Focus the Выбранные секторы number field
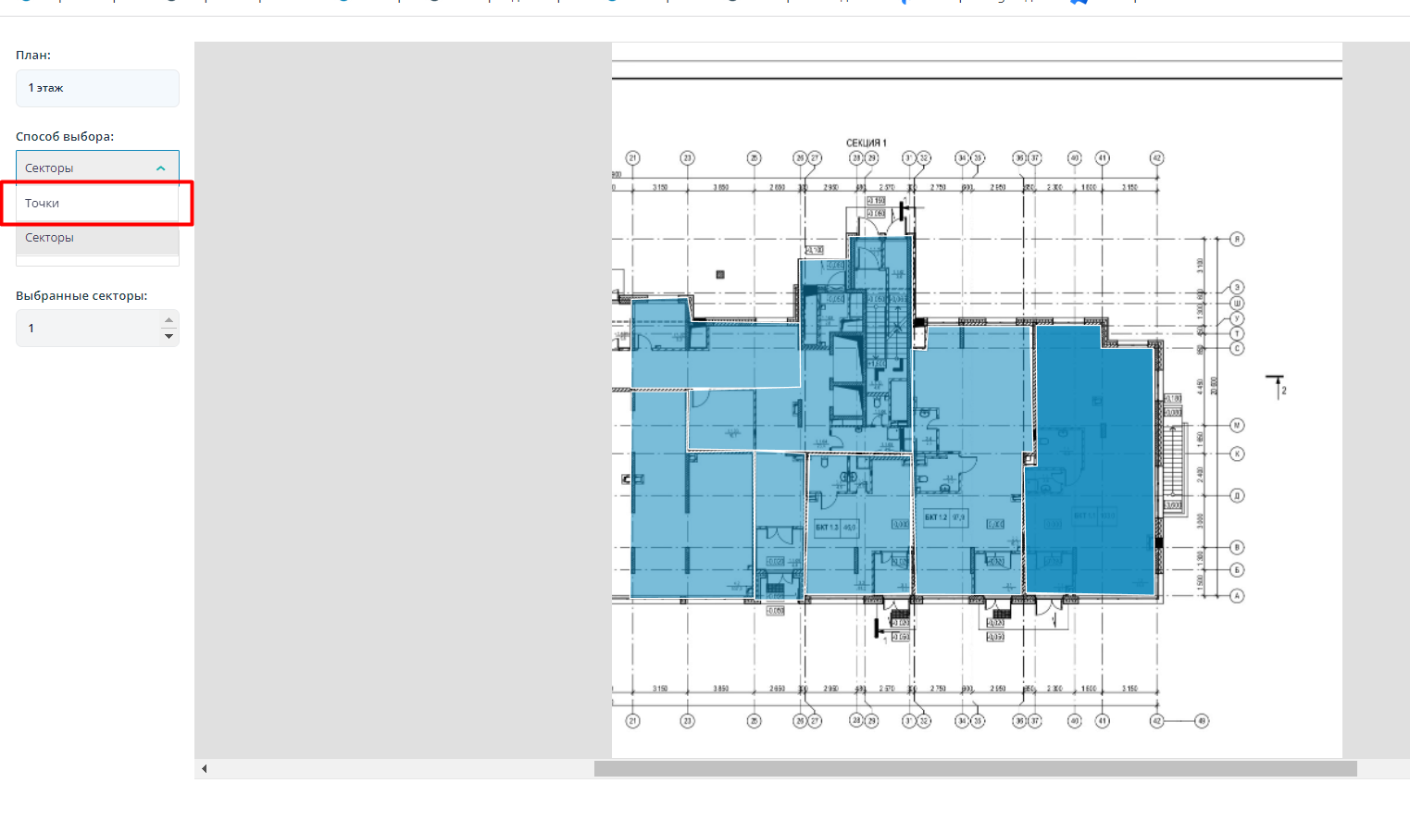The height and width of the screenshot is (833, 1410). [x=88, y=329]
